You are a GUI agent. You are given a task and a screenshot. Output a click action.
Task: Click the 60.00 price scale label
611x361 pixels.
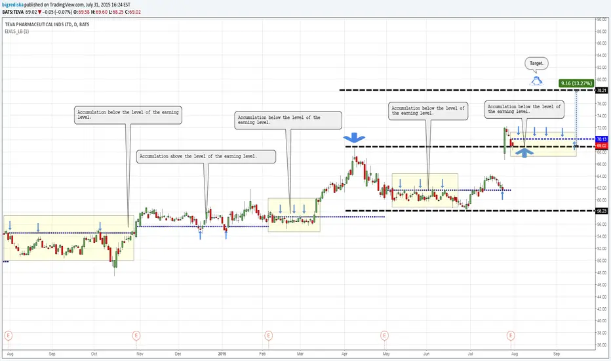point(601,200)
